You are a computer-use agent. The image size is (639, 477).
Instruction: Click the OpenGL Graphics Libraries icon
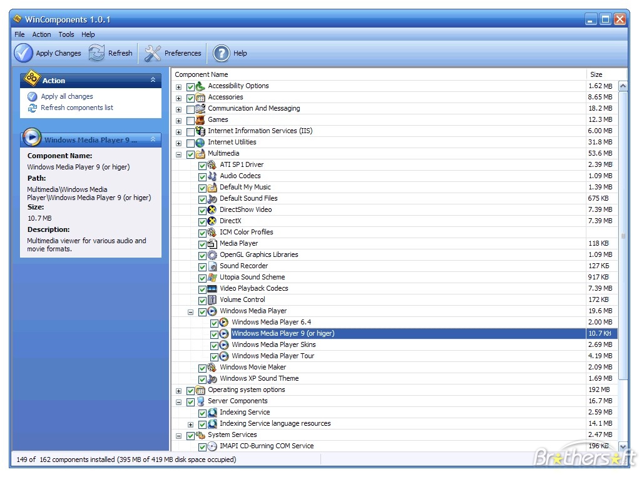click(x=212, y=255)
